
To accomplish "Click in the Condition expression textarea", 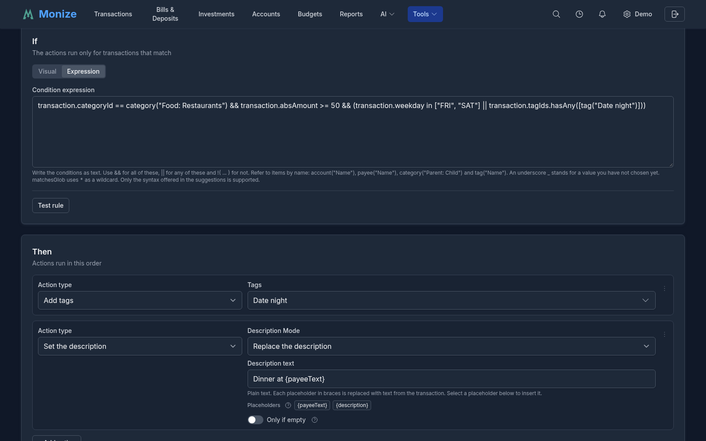I will point(353,132).
